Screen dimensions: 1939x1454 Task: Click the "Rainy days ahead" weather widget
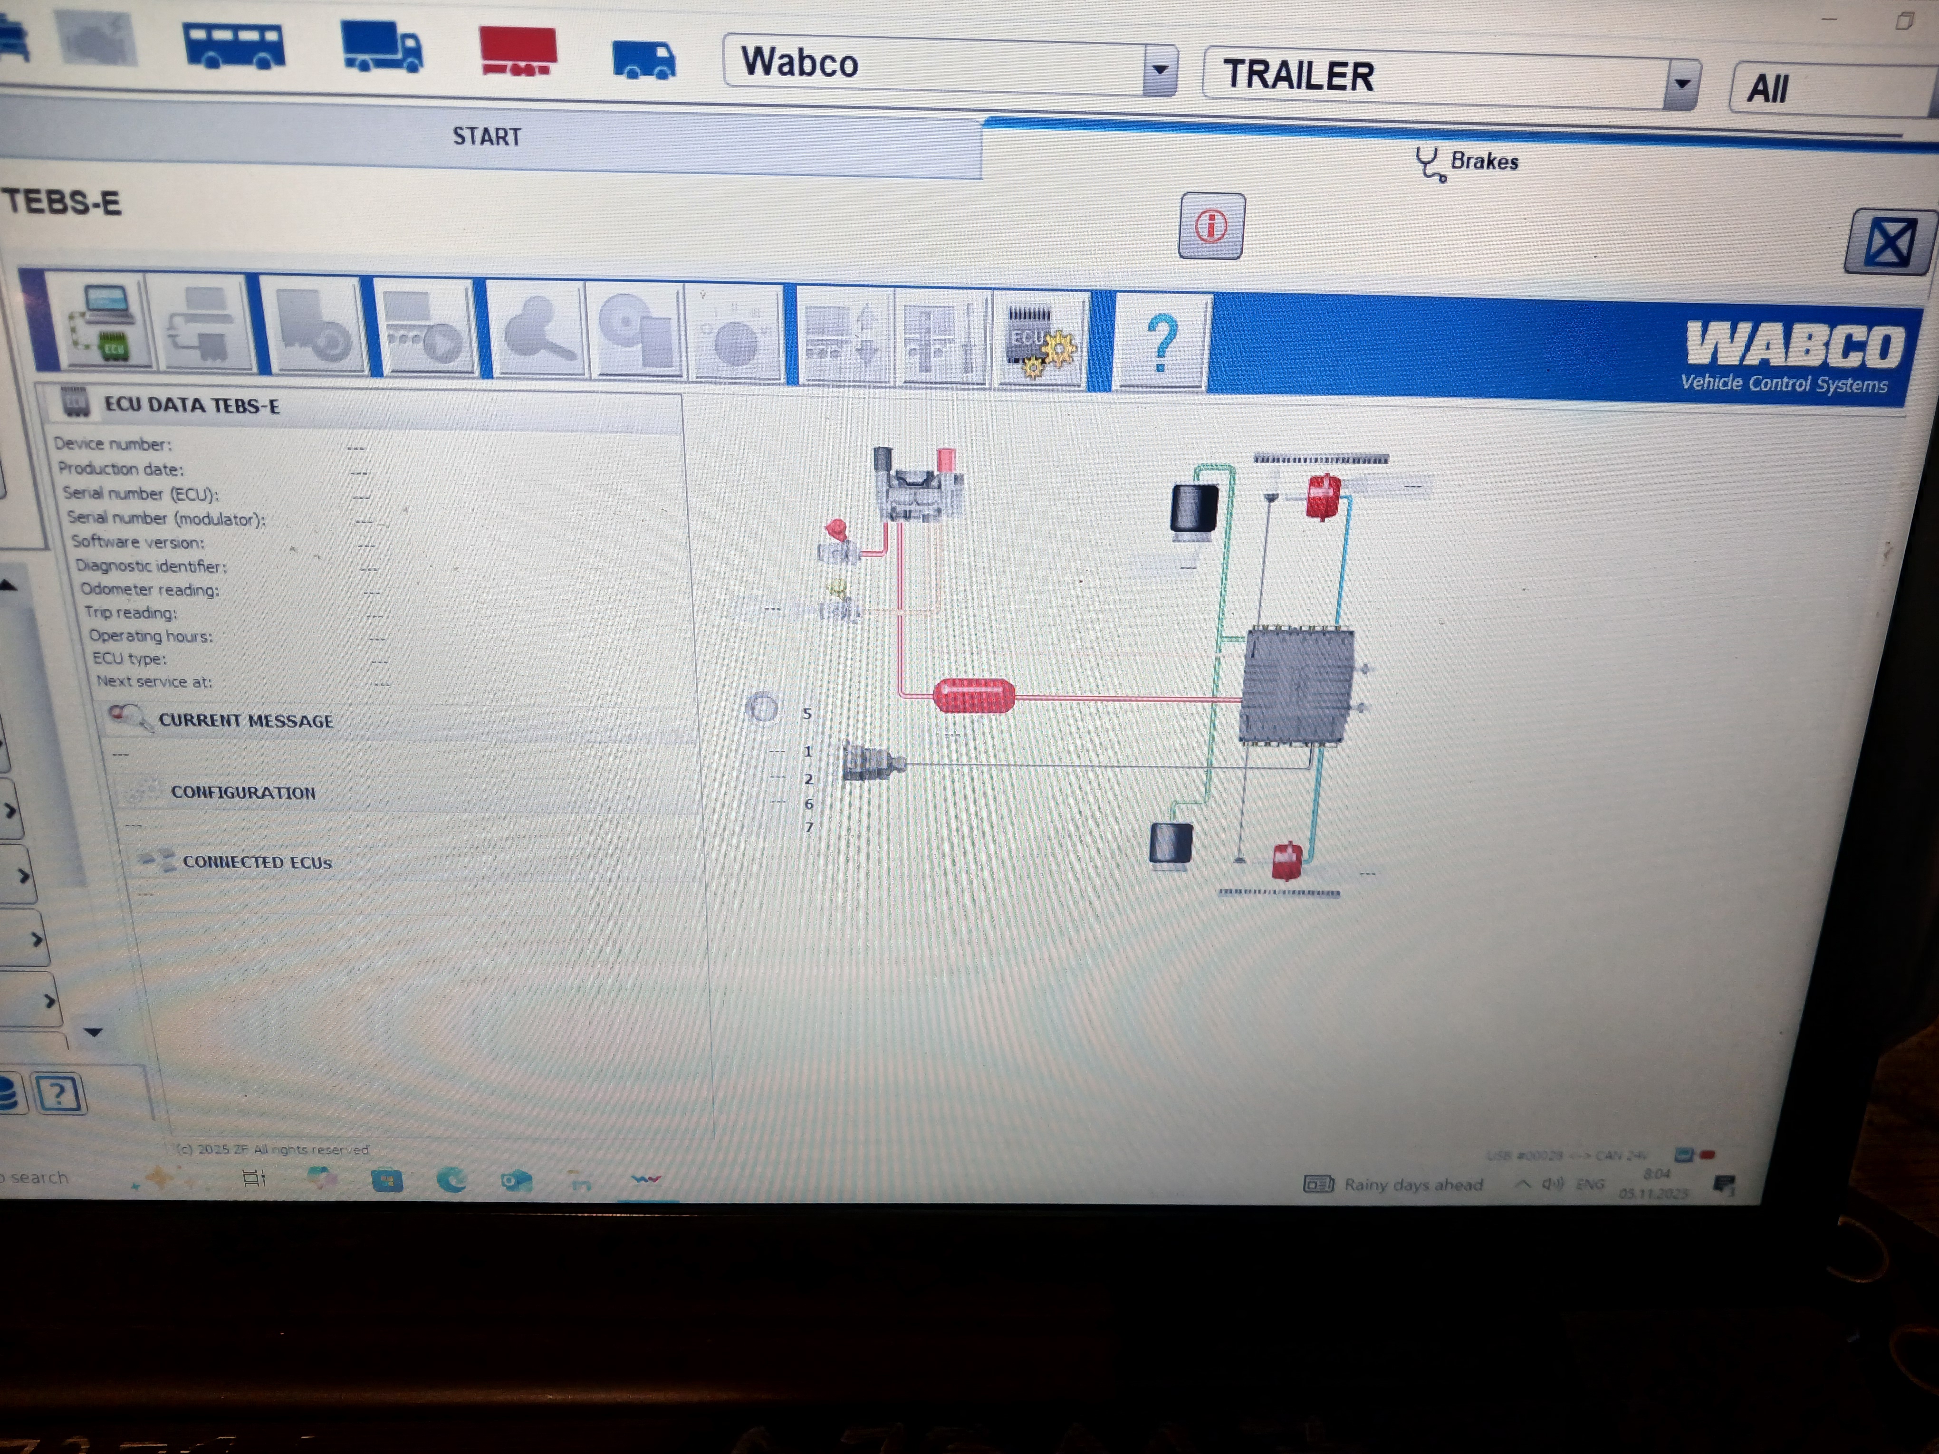point(1394,1185)
